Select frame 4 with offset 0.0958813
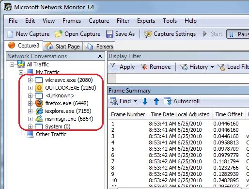 [179, 142]
